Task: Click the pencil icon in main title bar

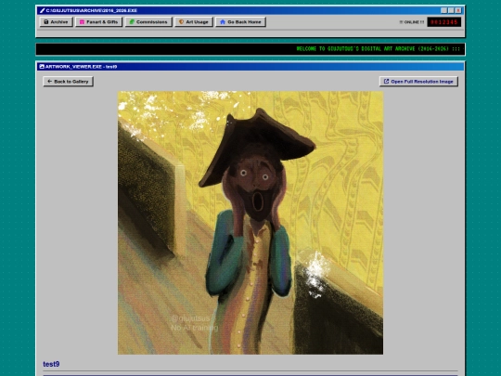Action: pyautogui.click(x=42, y=10)
